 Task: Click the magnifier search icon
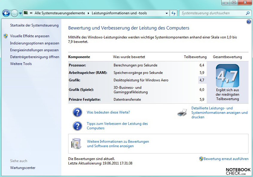tap(248, 13)
